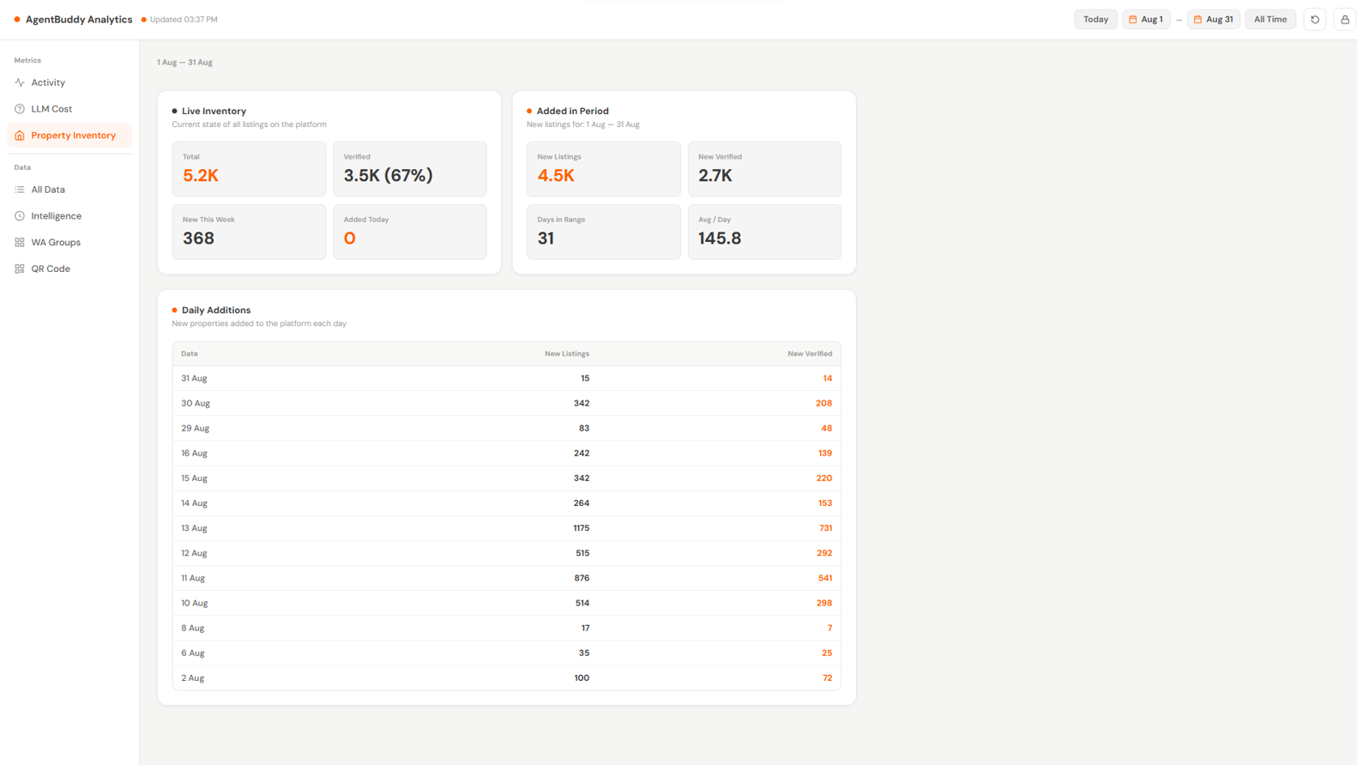The width and height of the screenshot is (1357, 765).
Task: Open the Aug 1 start date picker
Action: pos(1146,20)
